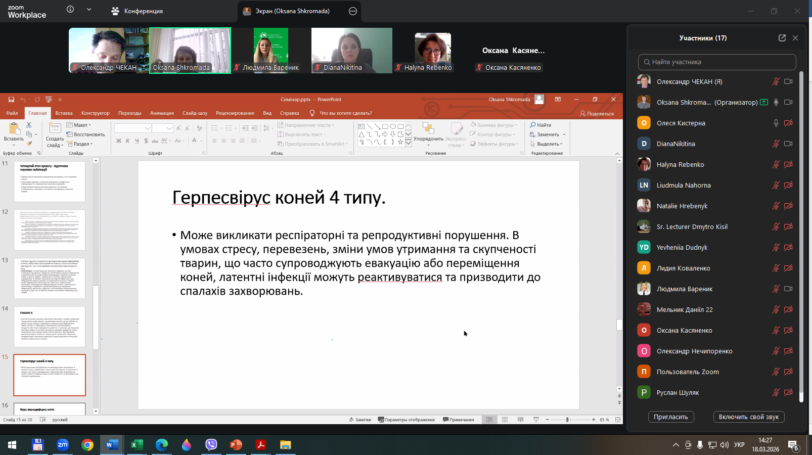Image resolution: width=812 pixels, height=455 pixels.
Task: Expand the Макет layout dropdown
Action: point(82,125)
